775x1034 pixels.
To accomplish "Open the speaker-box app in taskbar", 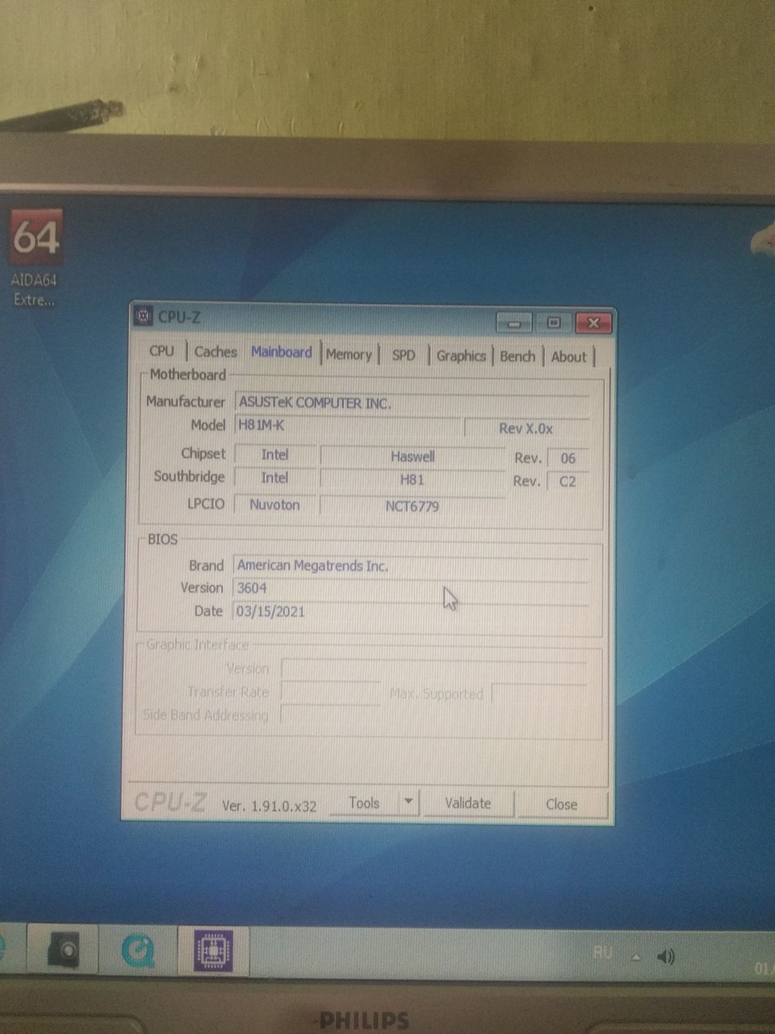I will pyautogui.click(x=63, y=949).
